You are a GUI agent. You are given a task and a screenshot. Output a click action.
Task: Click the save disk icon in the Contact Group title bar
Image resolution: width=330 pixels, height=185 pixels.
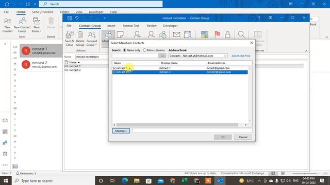70,18
